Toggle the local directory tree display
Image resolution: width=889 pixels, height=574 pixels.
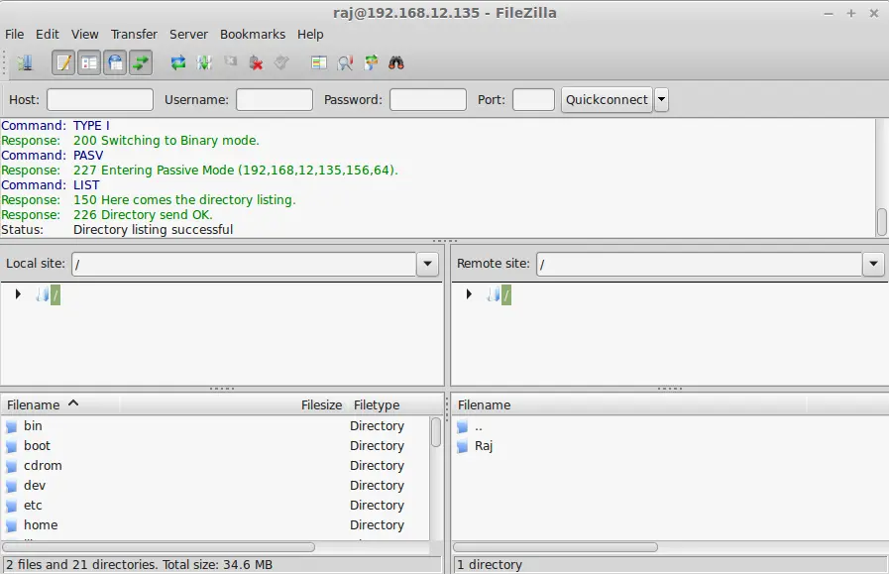(89, 62)
